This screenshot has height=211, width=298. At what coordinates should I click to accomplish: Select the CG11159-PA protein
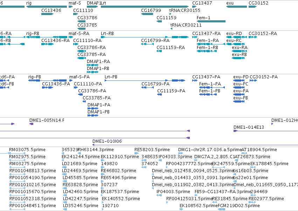[x=159, y=94]
